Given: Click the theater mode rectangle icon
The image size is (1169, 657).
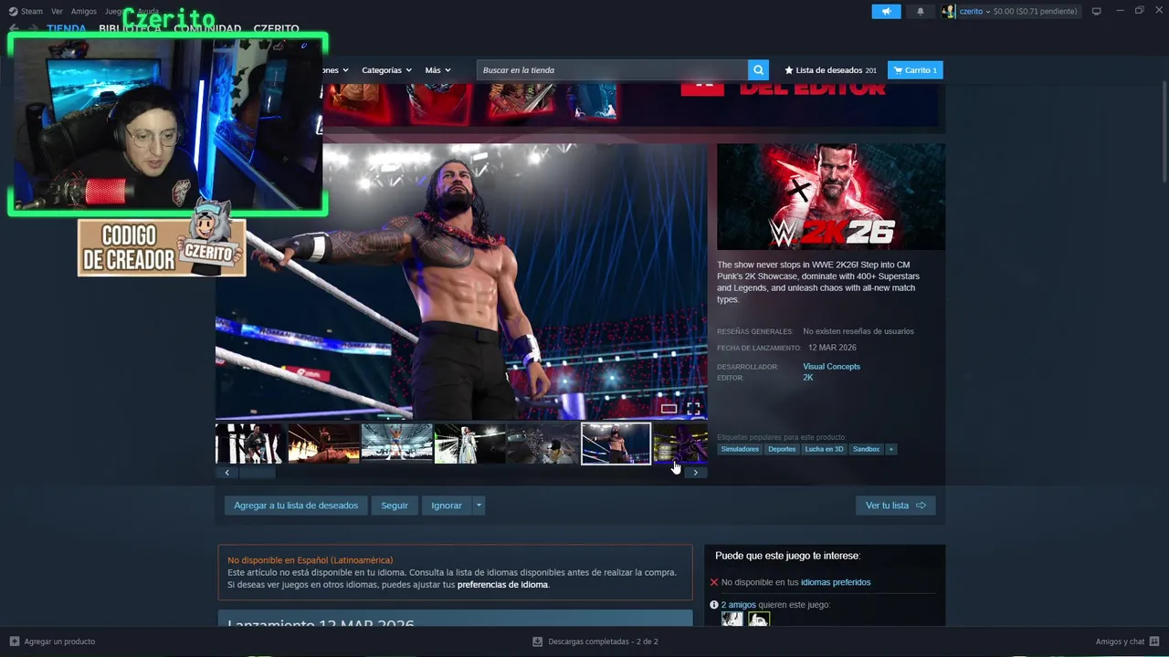Looking at the screenshot, I should tap(669, 409).
